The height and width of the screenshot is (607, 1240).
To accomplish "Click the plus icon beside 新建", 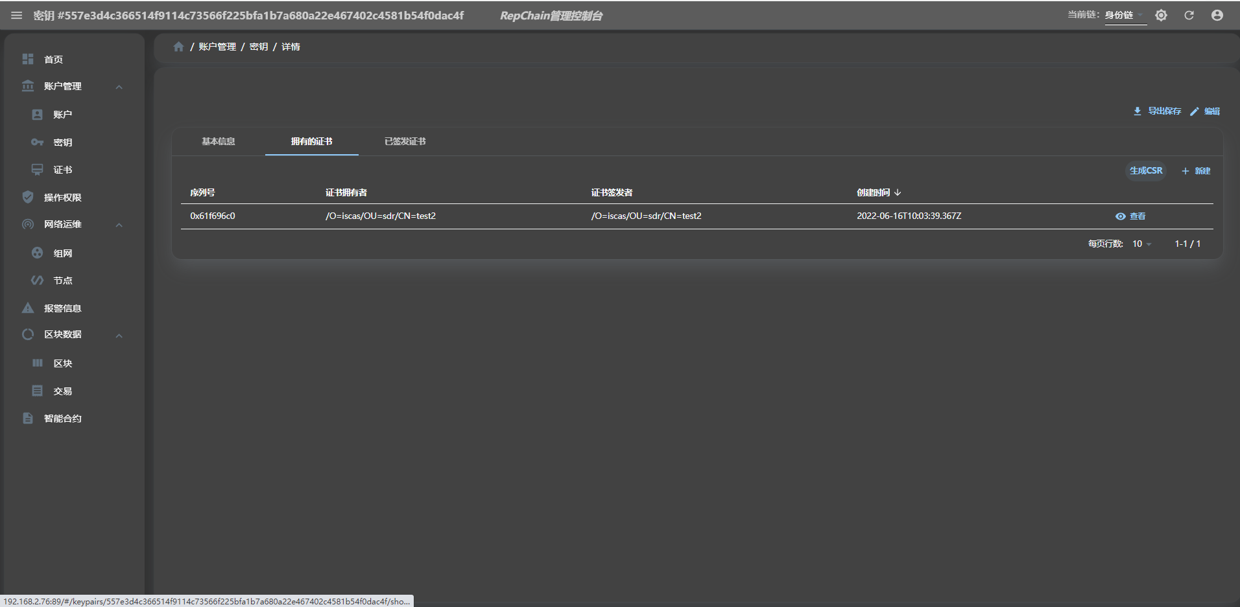I will pyautogui.click(x=1185, y=171).
